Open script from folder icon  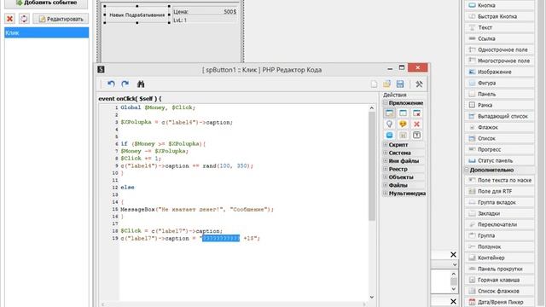[x=386, y=84]
